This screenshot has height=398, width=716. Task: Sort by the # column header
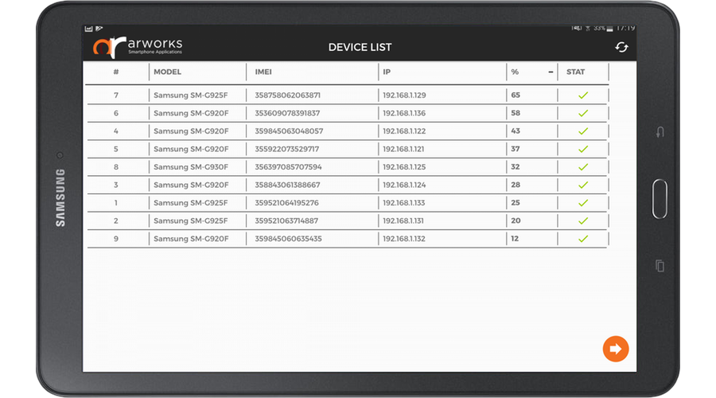point(116,72)
